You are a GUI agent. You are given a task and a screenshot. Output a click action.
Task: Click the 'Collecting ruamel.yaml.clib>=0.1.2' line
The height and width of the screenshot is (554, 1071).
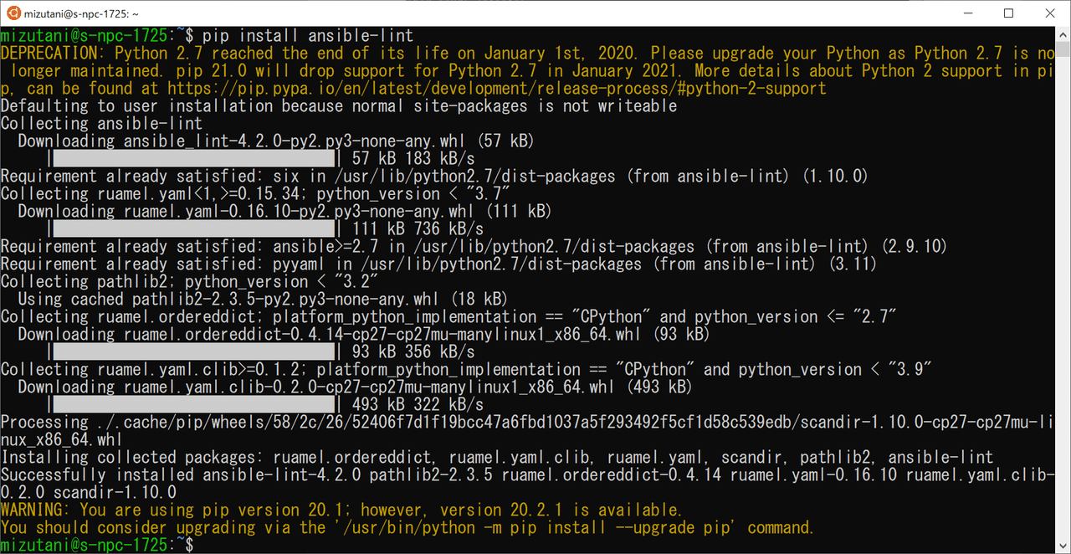coord(466,370)
